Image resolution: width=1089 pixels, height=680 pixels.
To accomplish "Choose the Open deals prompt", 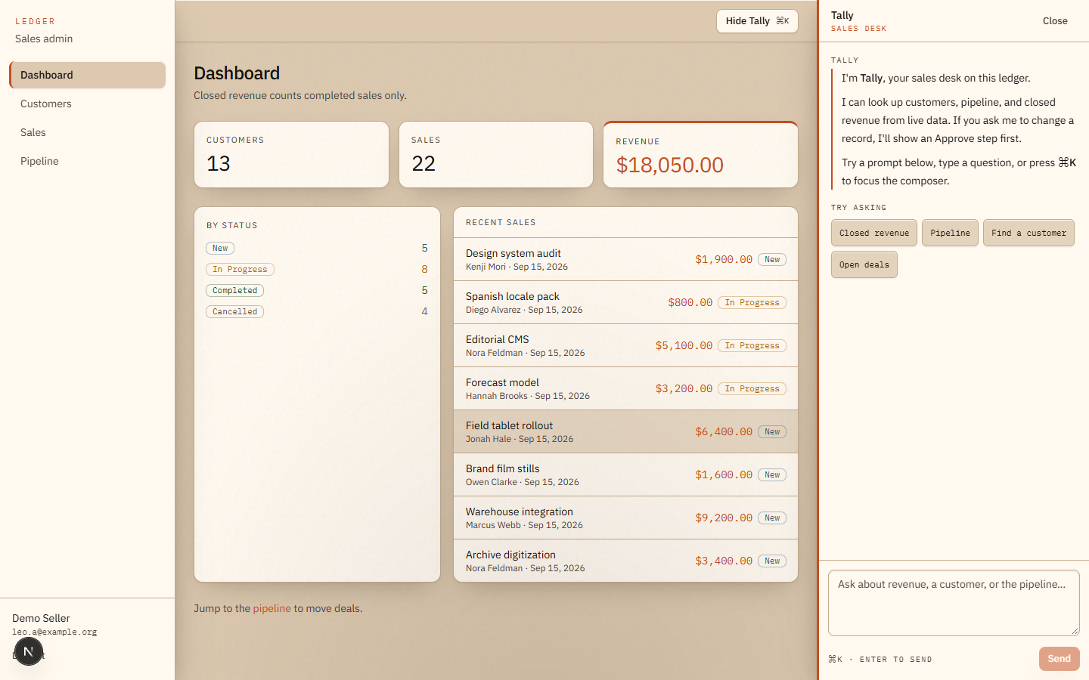I will pos(864,264).
